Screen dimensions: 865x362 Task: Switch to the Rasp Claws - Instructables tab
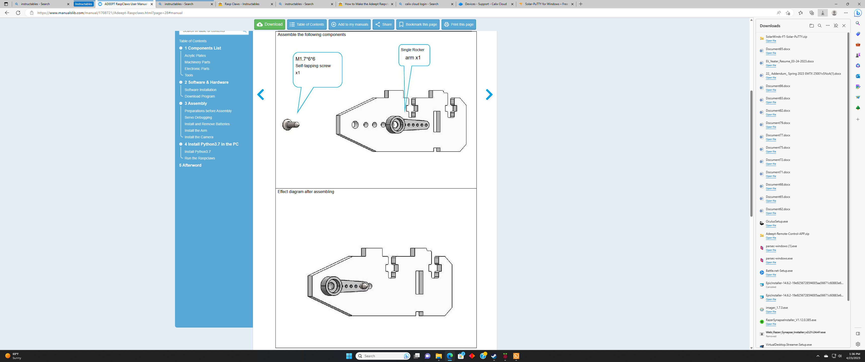tap(245, 4)
